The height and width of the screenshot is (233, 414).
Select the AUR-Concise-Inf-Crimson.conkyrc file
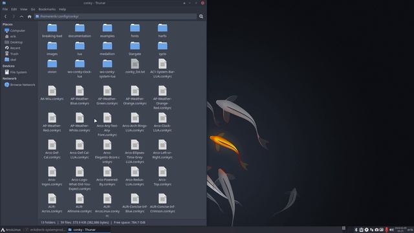pyautogui.click(x=162, y=199)
